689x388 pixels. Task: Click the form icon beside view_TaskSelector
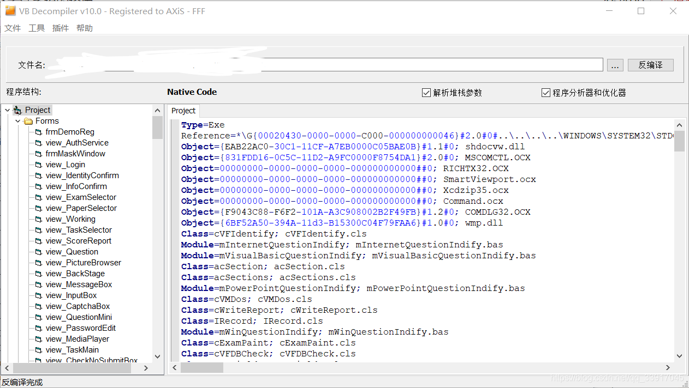(x=39, y=230)
